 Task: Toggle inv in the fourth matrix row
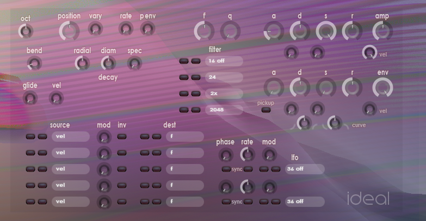[122, 186]
